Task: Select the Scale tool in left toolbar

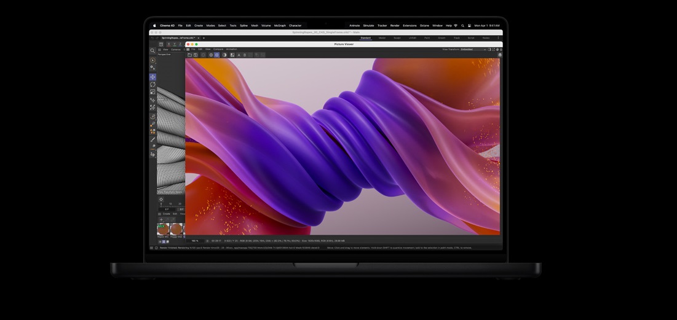Action: (153, 92)
